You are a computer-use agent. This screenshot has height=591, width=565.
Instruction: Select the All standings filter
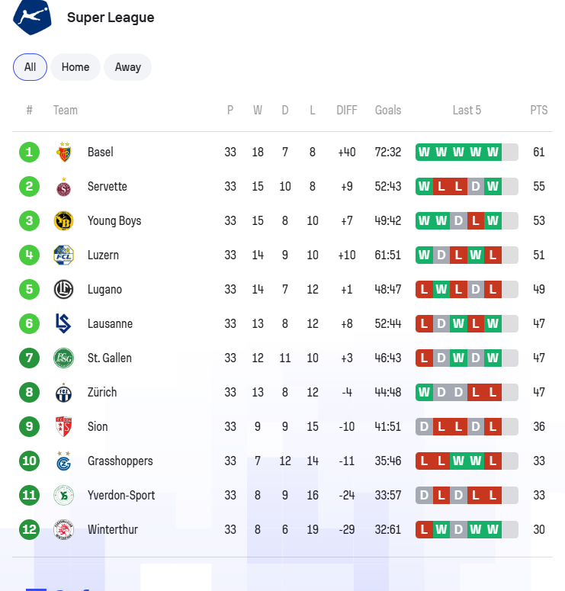coord(30,67)
